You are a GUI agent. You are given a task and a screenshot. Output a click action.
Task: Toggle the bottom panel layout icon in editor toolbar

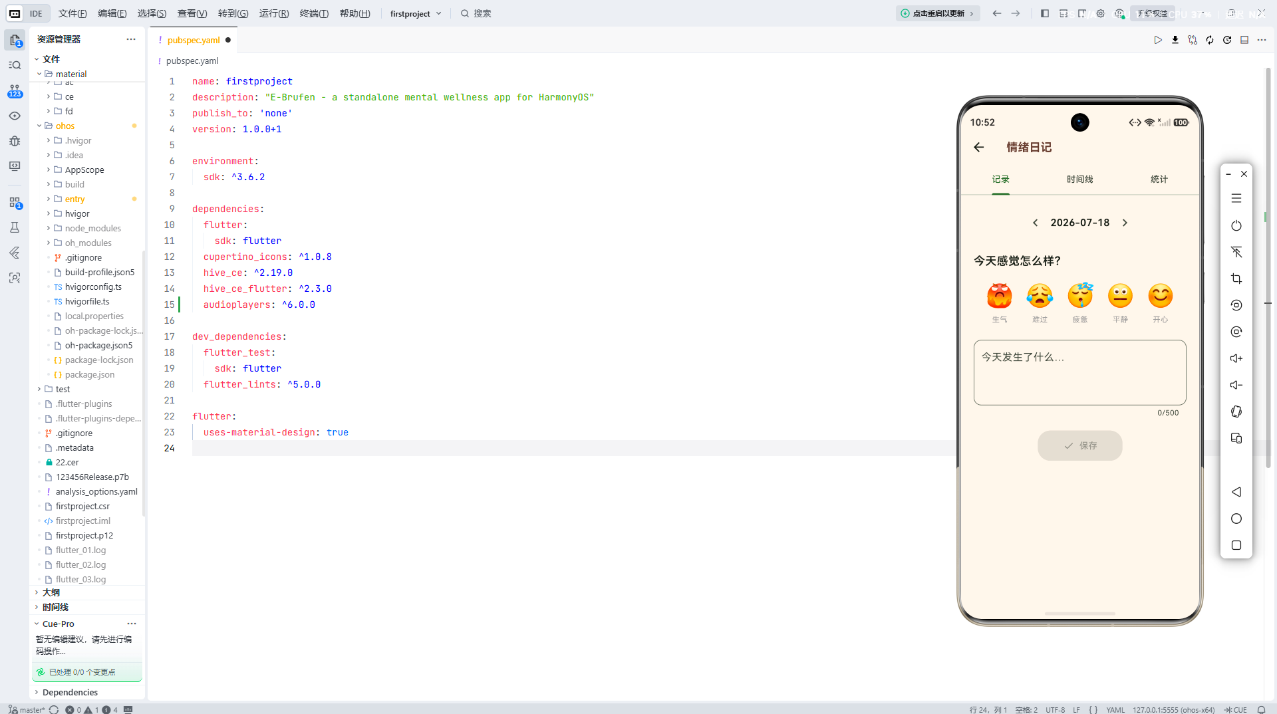click(x=1244, y=40)
